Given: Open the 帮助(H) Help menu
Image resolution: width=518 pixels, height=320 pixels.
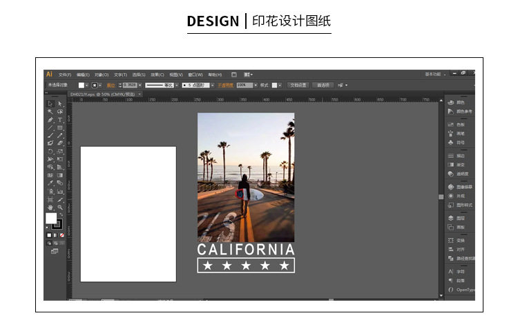Looking at the screenshot, I should click(215, 75).
